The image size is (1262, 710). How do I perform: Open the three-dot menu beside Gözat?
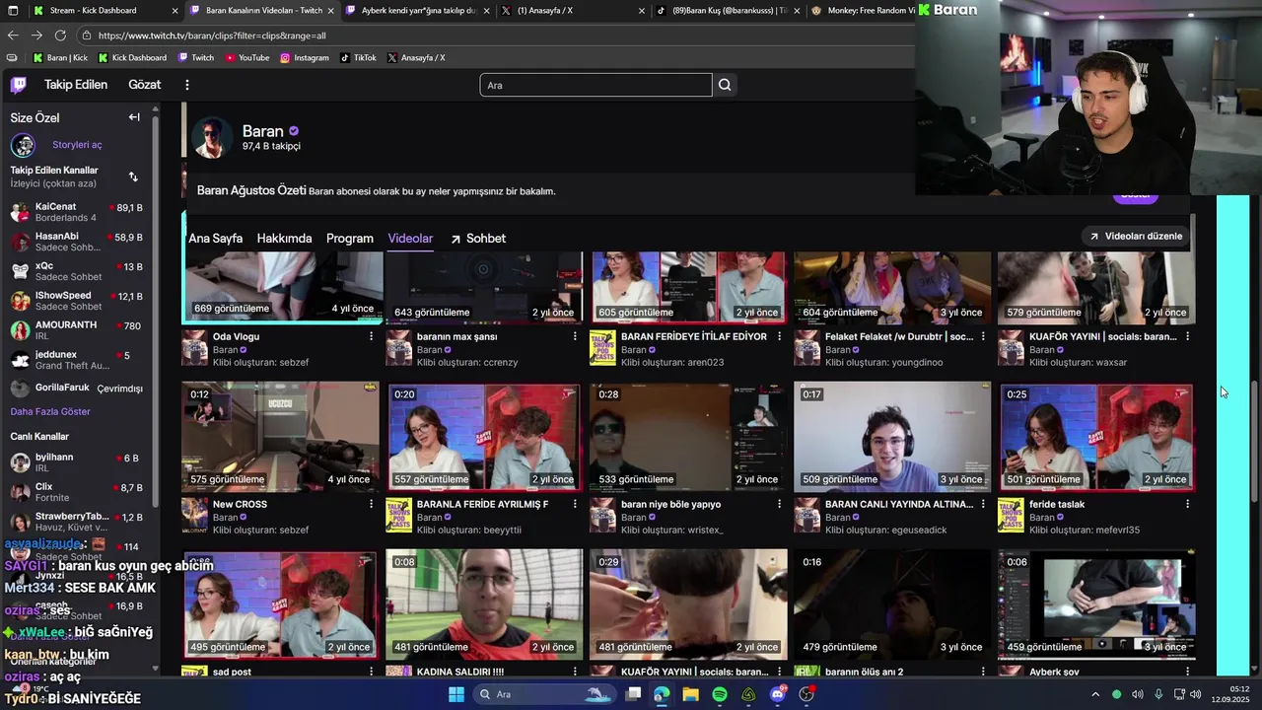(x=187, y=85)
